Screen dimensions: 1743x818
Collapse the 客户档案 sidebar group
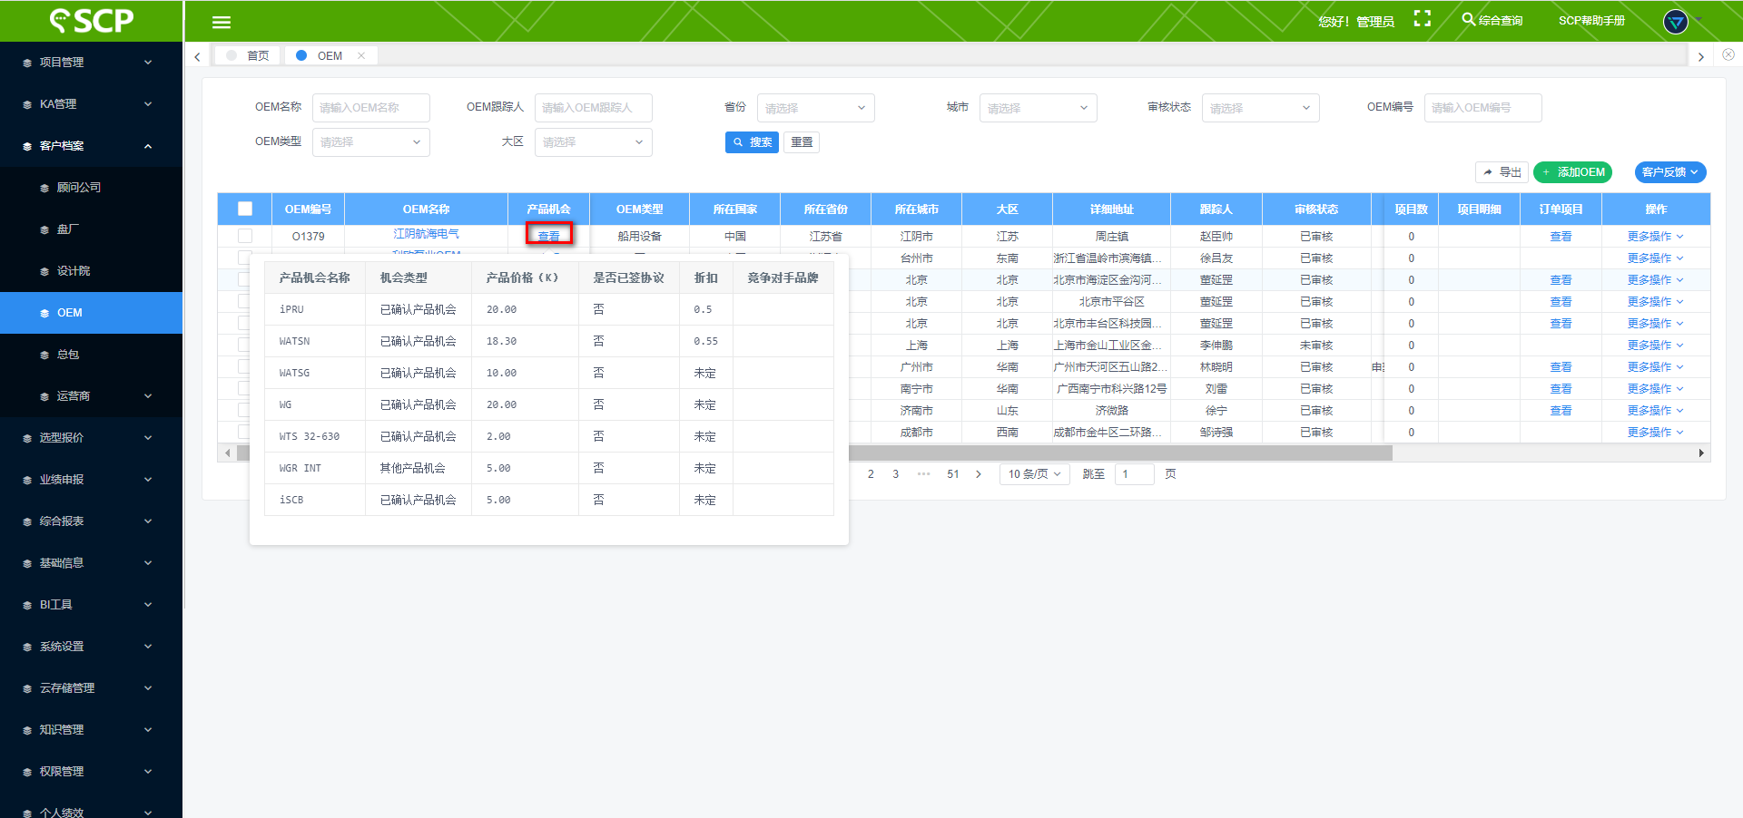pyautogui.click(x=91, y=146)
